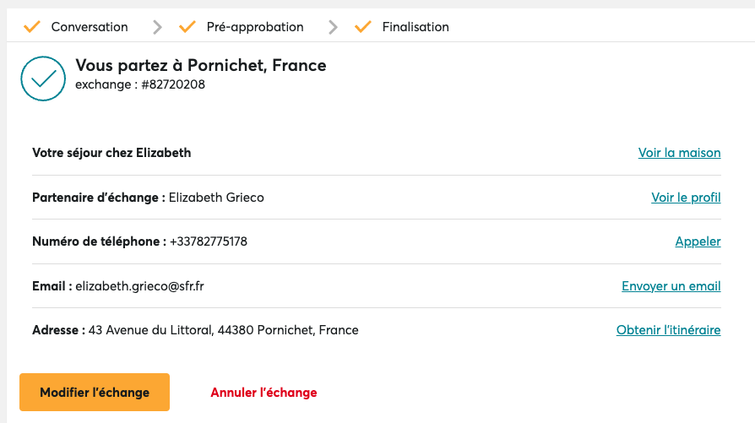Click chevron arrow after Conversation step

[157, 27]
